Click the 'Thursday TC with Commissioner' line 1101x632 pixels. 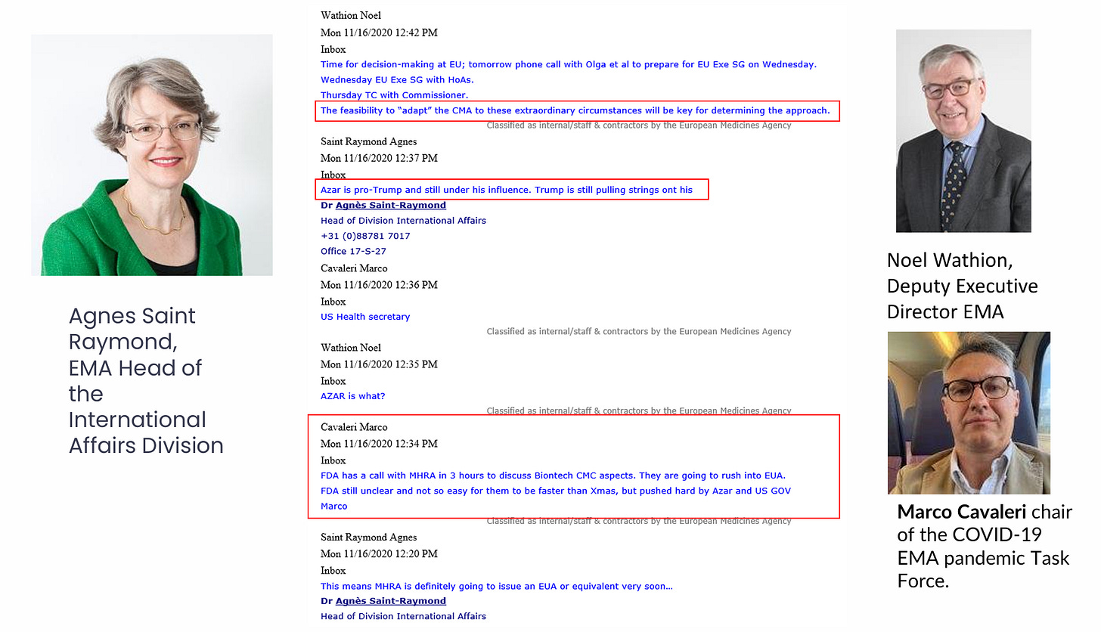click(395, 95)
